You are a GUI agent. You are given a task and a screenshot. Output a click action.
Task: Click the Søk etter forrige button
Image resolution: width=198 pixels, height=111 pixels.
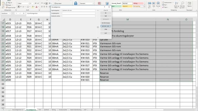[106, 23]
